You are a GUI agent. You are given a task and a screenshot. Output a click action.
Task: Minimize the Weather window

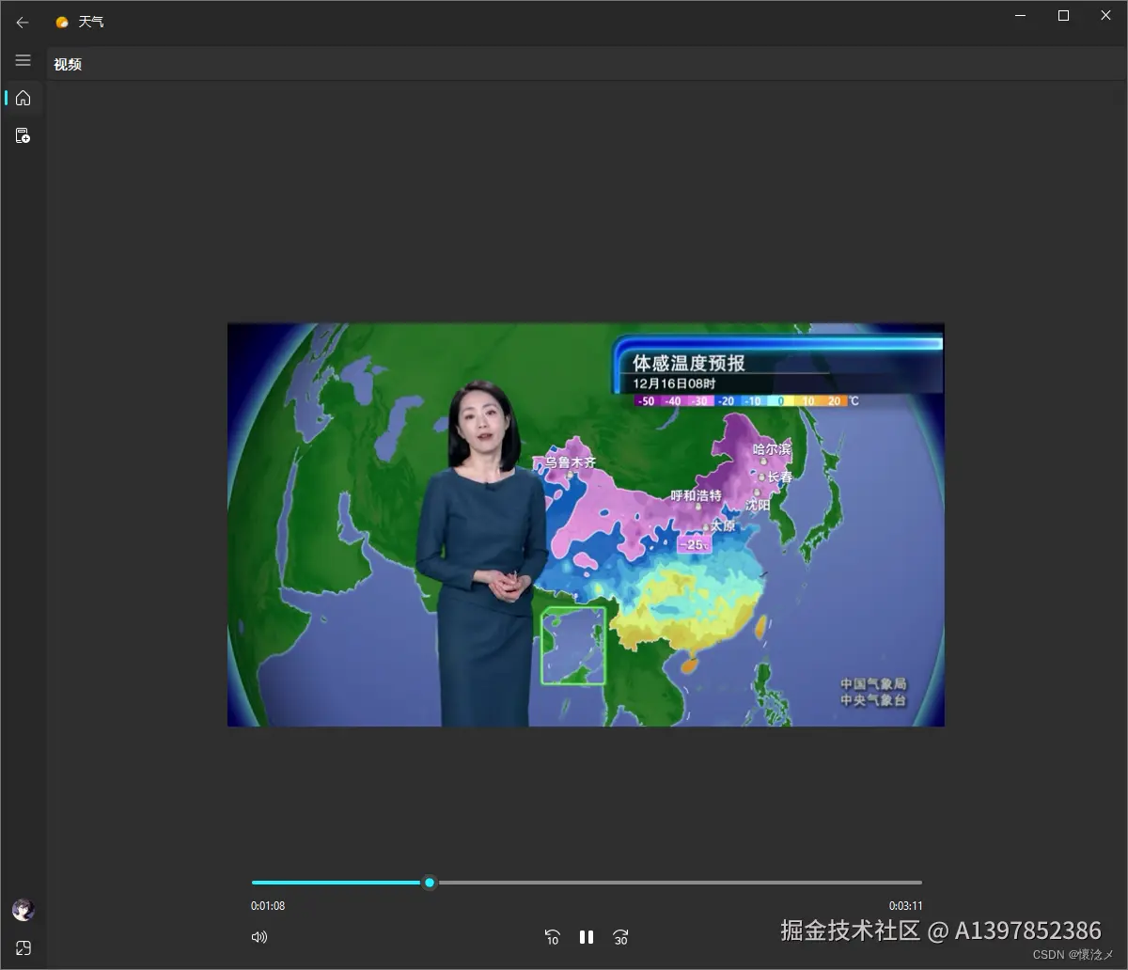[1020, 15]
